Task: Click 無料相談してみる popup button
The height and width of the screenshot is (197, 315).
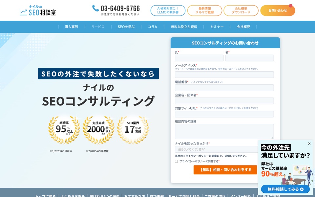Action: pos(285,189)
